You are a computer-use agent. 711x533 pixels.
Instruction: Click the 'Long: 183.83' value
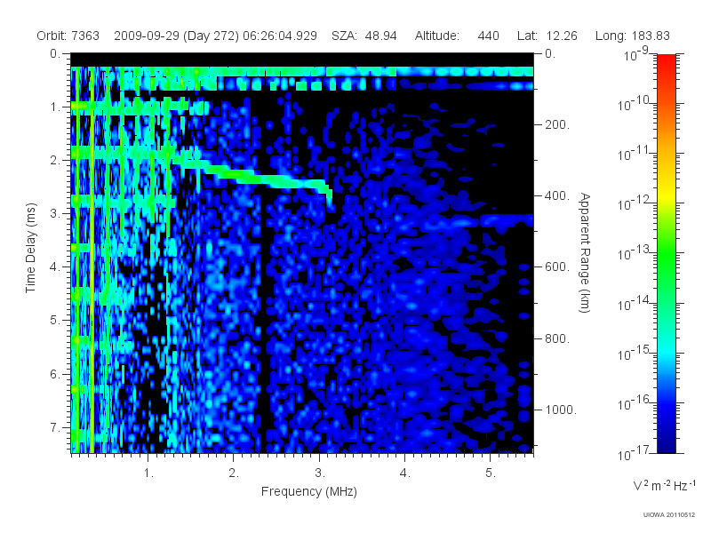633,36
